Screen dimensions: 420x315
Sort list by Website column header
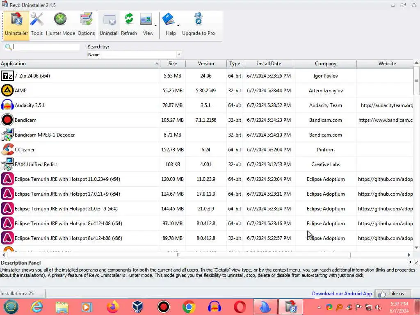tap(385, 64)
